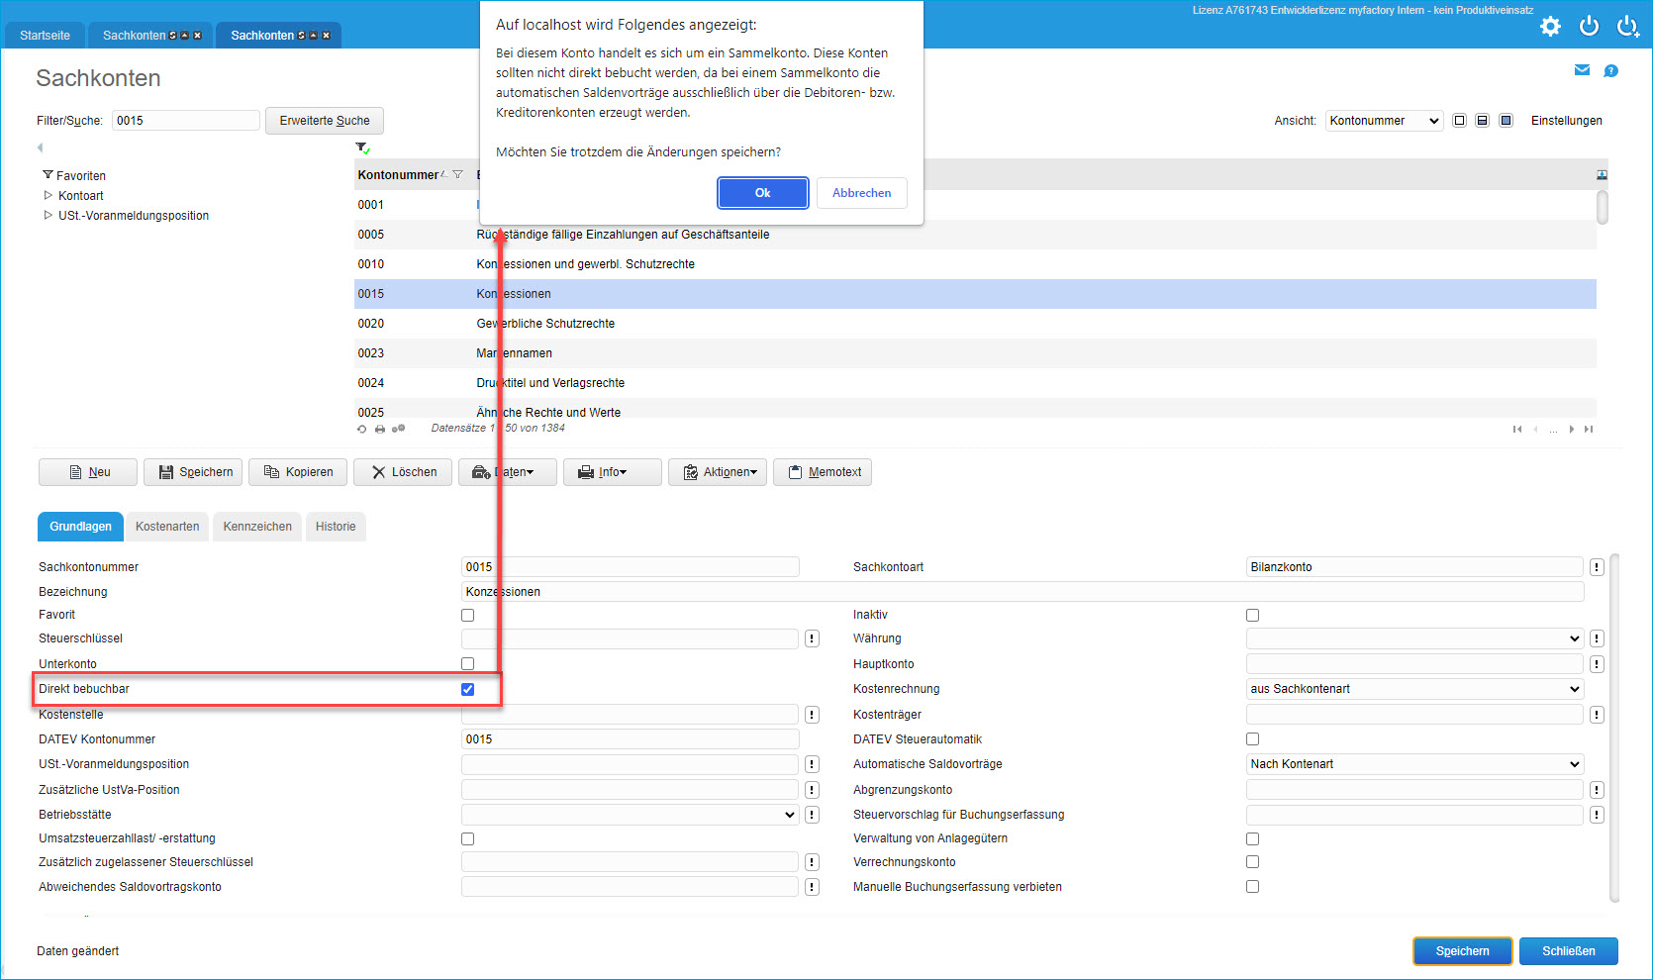
Task: Open the help speech bubble icon
Action: (x=1610, y=71)
